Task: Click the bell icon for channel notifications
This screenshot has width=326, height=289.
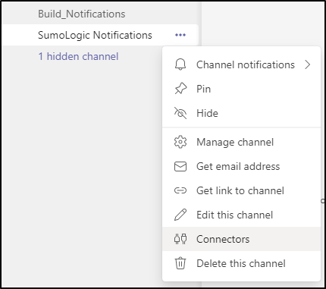Action: pos(180,64)
